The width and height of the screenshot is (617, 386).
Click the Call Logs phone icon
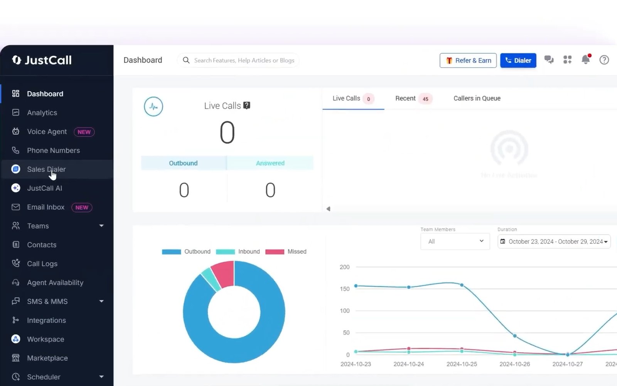click(16, 263)
